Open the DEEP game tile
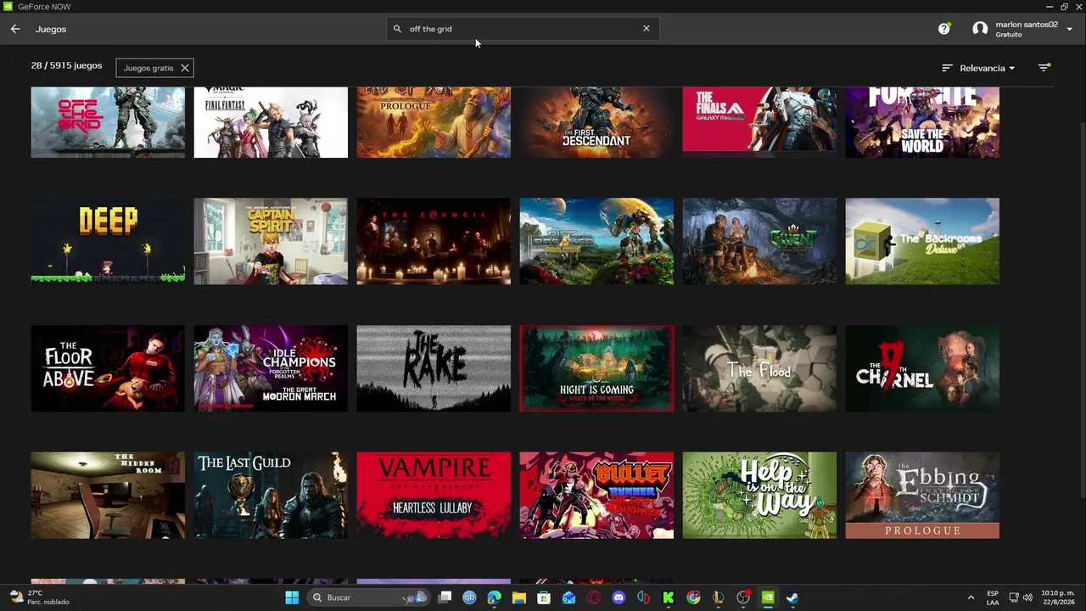This screenshot has height=611, width=1086. coord(108,242)
